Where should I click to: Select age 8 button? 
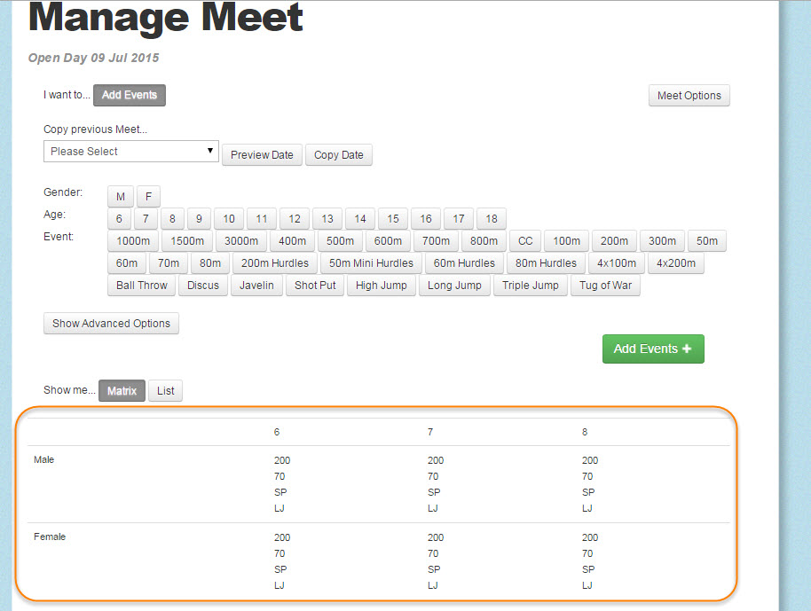pos(172,219)
